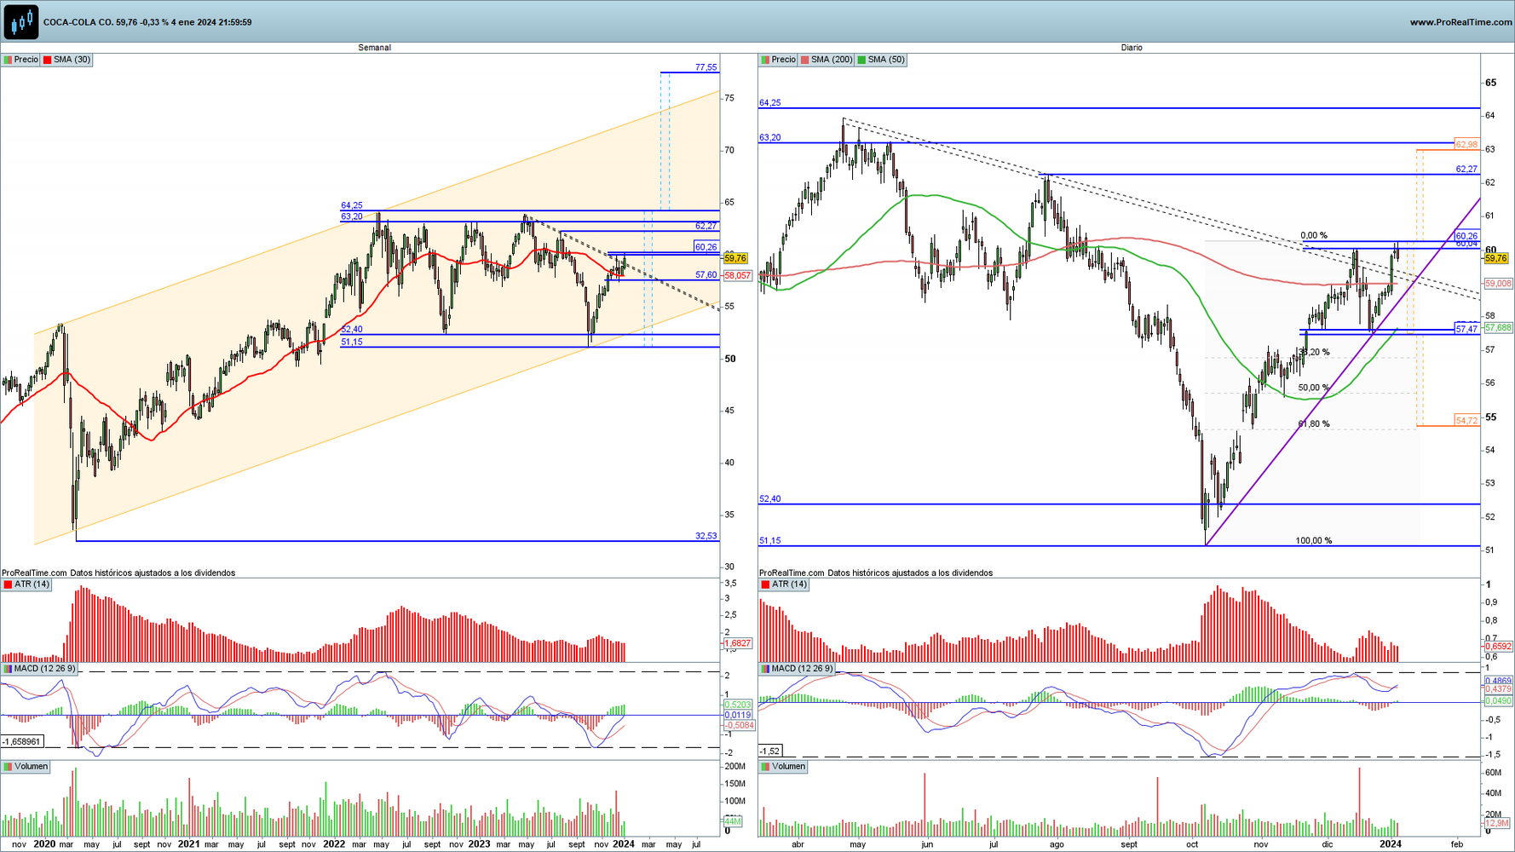
Task: Click the 51,15 level label on daily chart
Action: tap(769, 541)
